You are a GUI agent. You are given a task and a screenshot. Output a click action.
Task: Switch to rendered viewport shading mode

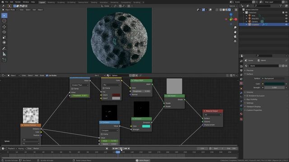click(229, 10)
